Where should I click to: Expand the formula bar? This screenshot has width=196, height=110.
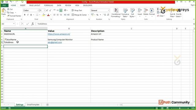click(x=194, y=24)
